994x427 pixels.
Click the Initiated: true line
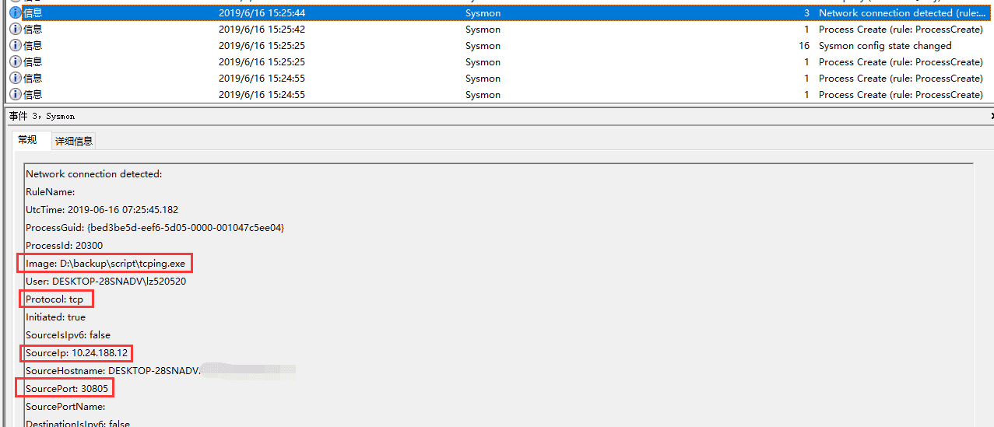(x=55, y=317)
